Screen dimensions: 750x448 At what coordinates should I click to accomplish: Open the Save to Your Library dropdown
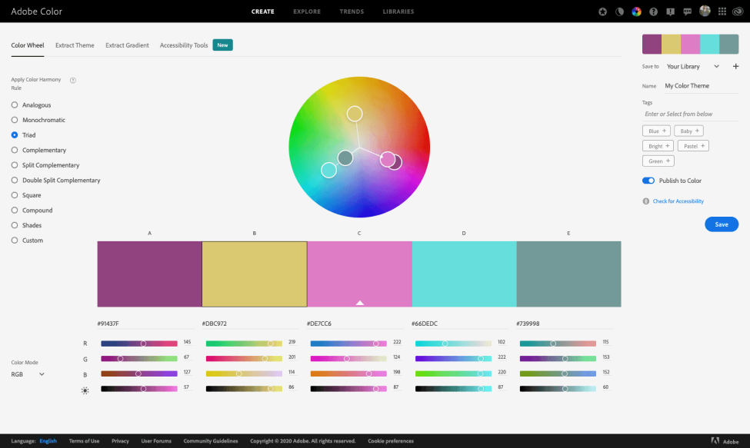point(692,66)
